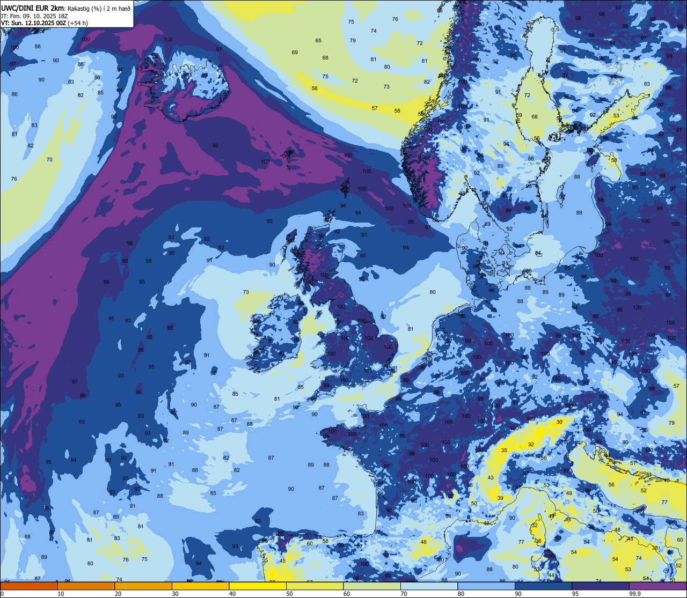The height and width of the screenshot is (598, 687).
Task: Click the 95–99.9% dark navy legend segment
Action: click(601, 586)
